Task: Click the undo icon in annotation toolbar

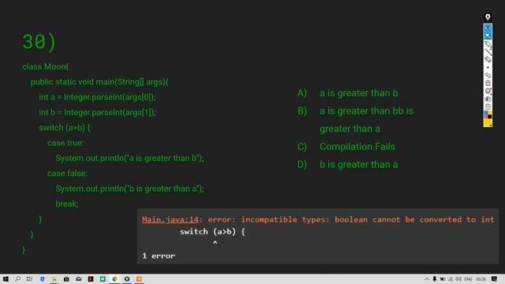Action: coord(488,75)
